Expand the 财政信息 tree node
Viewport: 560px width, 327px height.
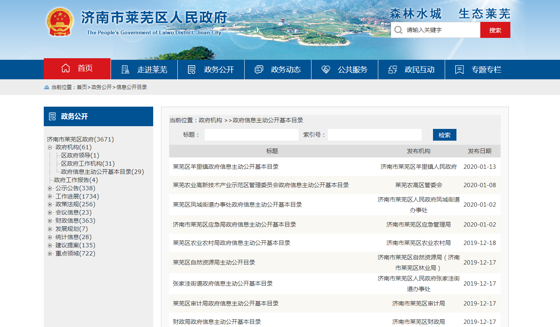pos(50,221)
